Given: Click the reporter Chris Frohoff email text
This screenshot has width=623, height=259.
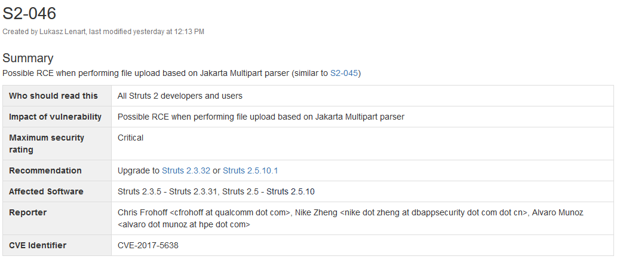Looking at the screenshot, I should tap(204, 212).
